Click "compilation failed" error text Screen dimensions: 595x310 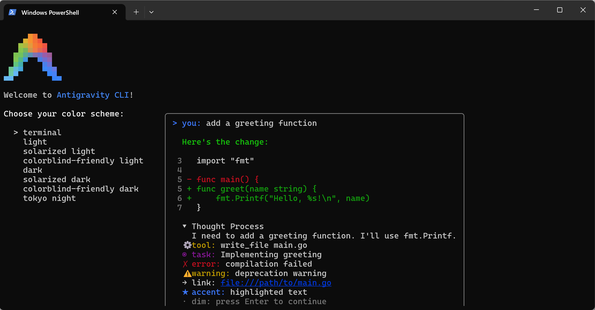coord(269,264)
